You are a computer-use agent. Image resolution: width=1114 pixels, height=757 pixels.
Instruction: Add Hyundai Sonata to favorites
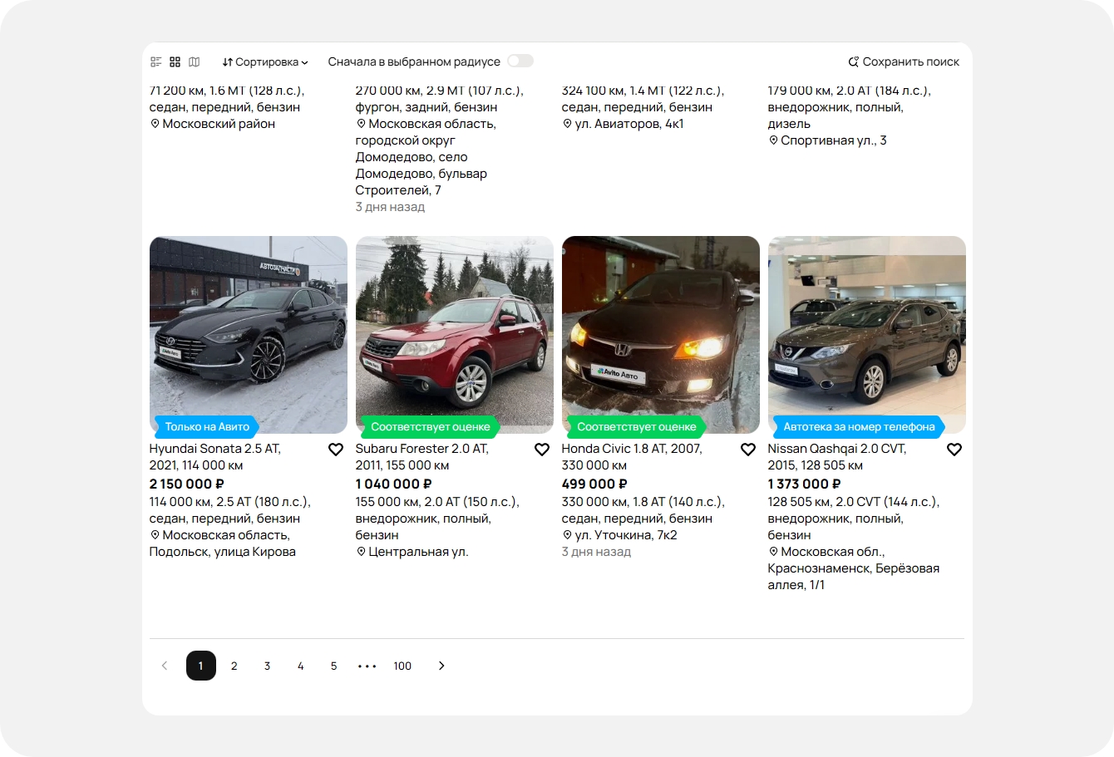(x=336, y=450)
